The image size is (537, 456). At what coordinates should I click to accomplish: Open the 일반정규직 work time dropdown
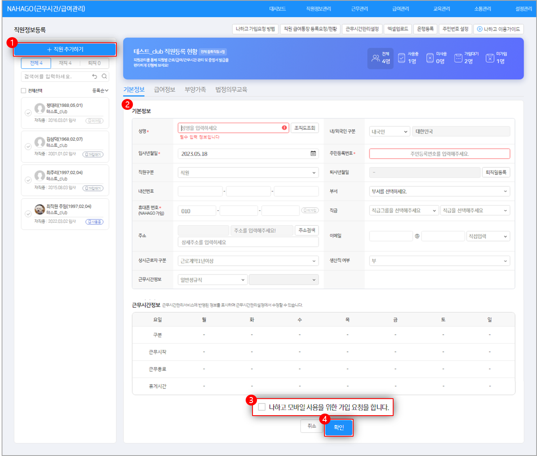(213, 279)
